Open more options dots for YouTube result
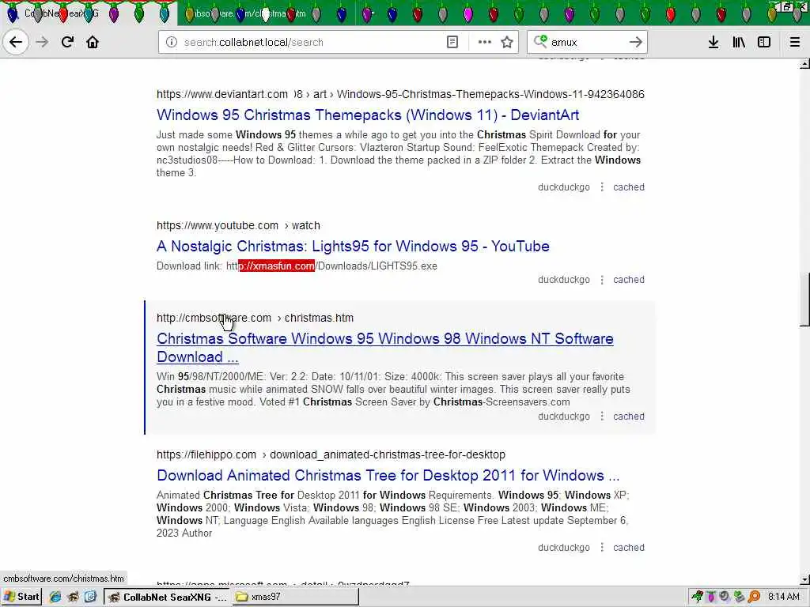The image size is (810, 607). coord(602,279)
